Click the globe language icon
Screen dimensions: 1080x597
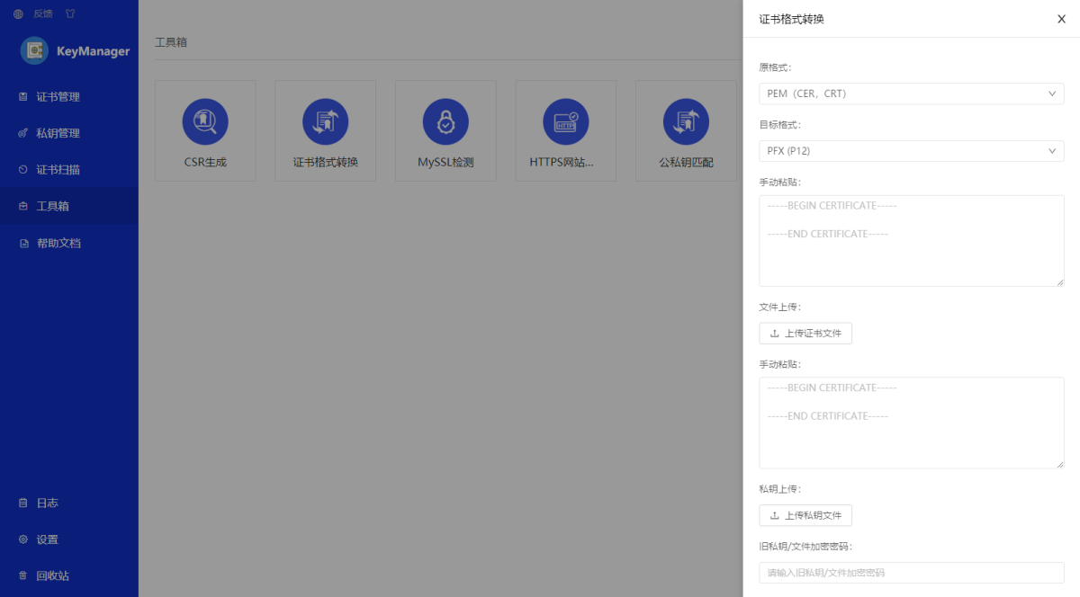[18, 14]
